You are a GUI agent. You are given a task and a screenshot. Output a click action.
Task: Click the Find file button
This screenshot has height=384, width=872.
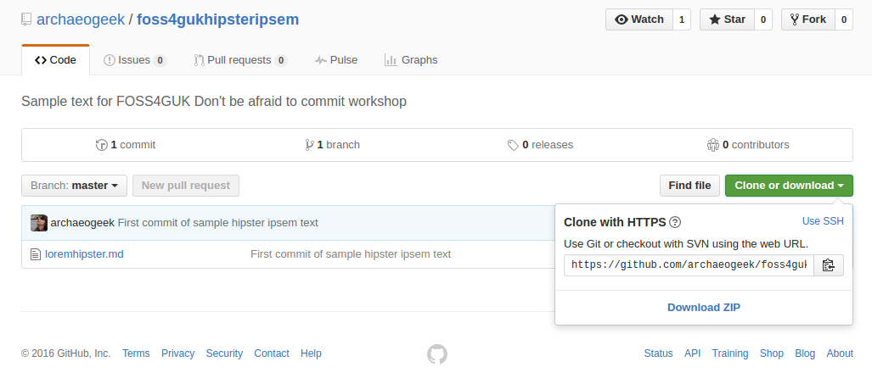[689, 186]
